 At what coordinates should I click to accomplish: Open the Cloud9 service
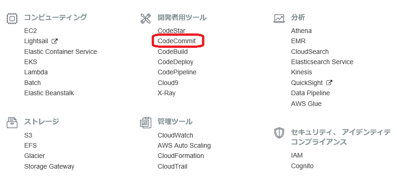tap(168, 83)
